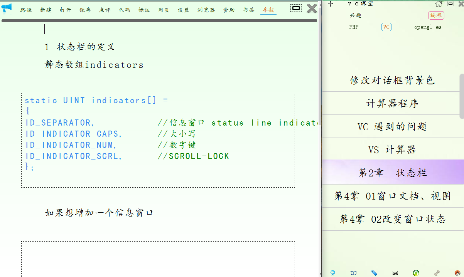Click the gray X icon beside the toolbar
Screen dimensions: 464x277
pyautogui.click(x=312, y=8)
